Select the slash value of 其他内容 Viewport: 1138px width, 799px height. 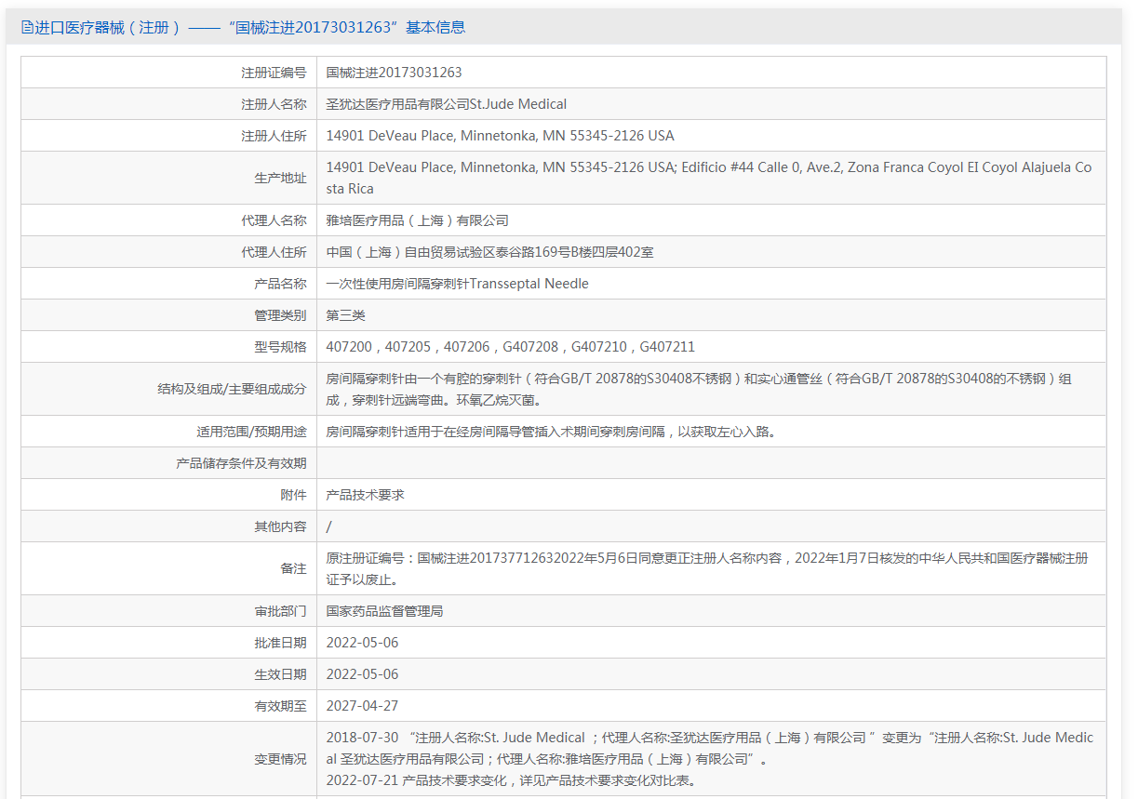click(x=329, y=526)
